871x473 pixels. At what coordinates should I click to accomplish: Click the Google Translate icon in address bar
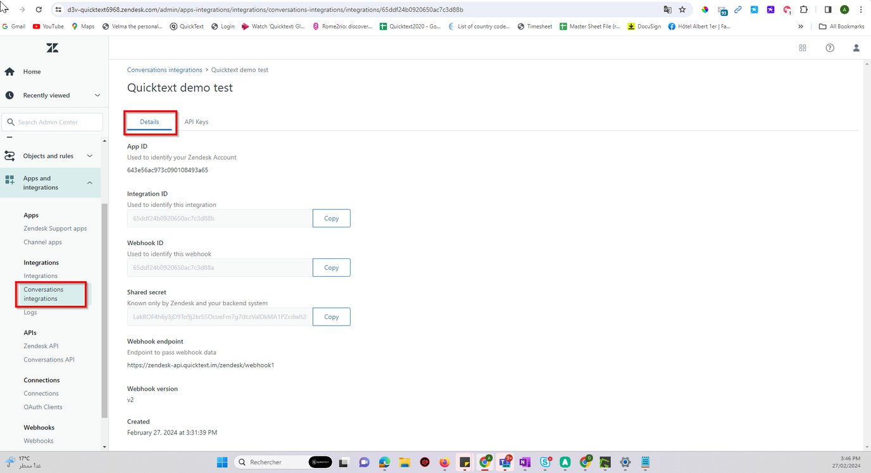pyautogui.click(x=667, y=10)
